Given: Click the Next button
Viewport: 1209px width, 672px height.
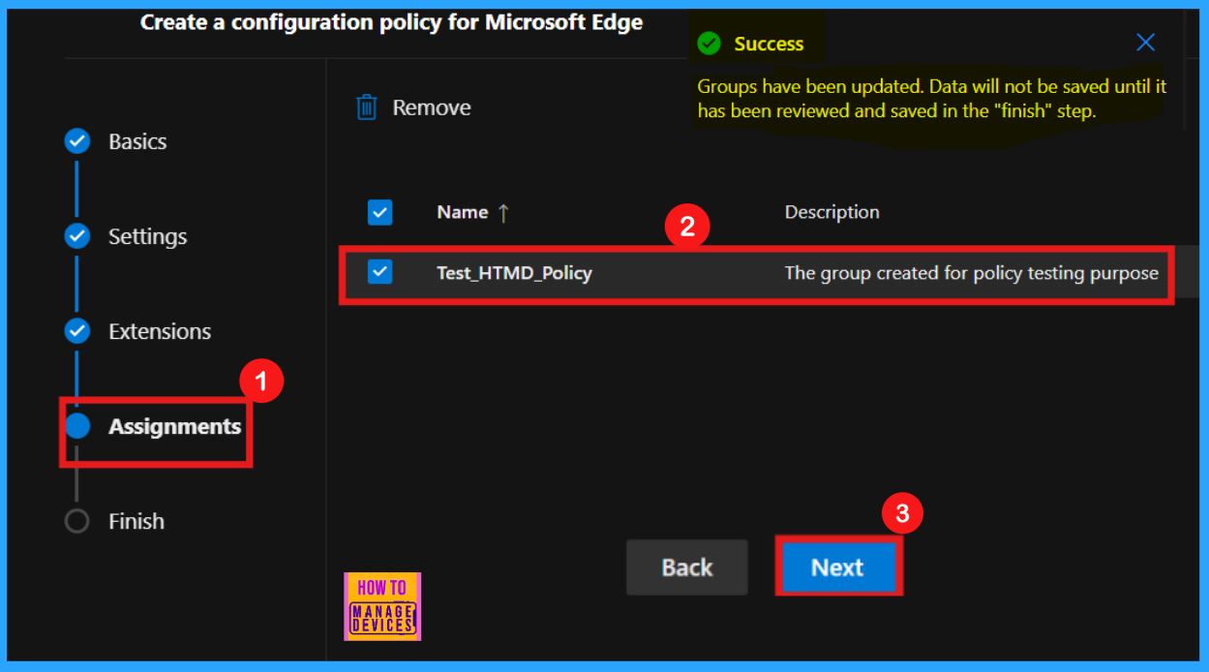Looking at the screenshot, I should pos(837,567).
